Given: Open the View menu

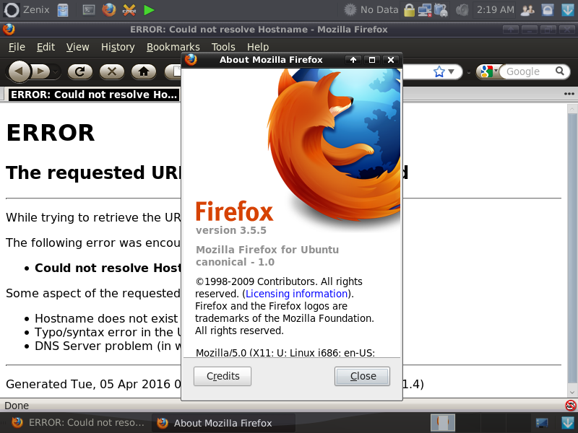Looking at the screenshot, I should point(77,47).
